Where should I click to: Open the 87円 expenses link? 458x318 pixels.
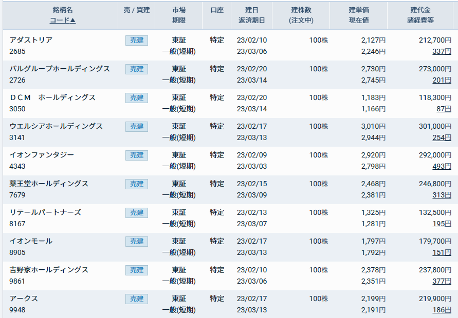coord(444,109)
